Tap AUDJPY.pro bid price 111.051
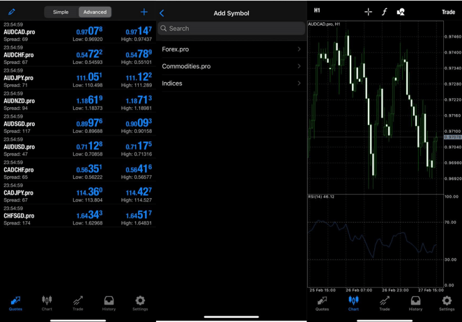 tap(89, 77)
